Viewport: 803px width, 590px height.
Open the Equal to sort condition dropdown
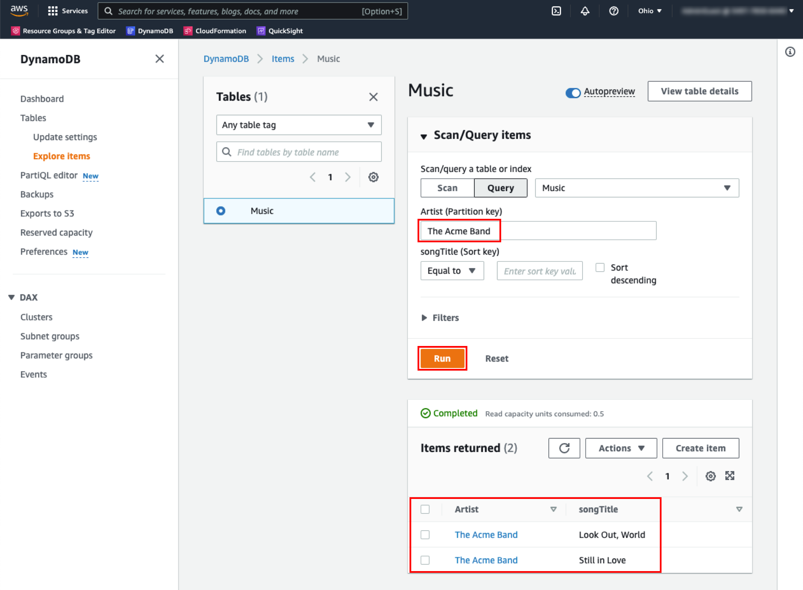(452, 271)
